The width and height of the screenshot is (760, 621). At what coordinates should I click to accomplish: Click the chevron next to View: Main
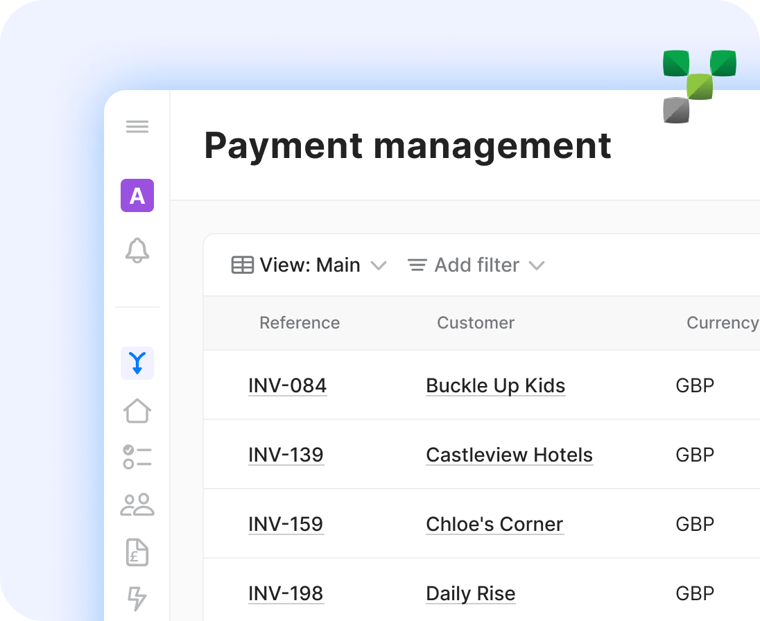(379, 265)
